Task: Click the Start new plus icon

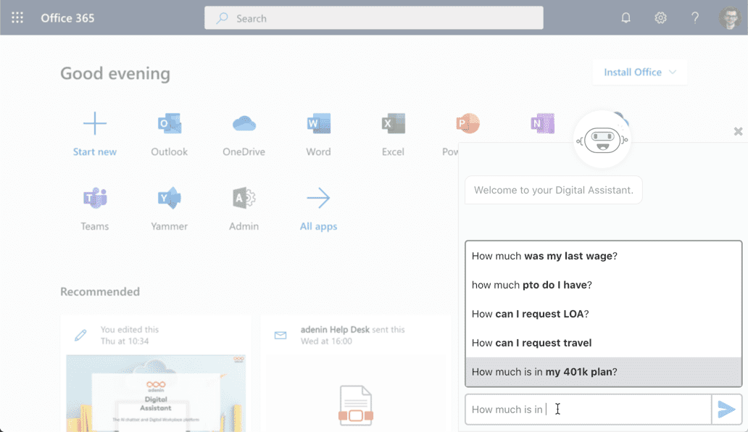Action: (x=94, y=123)
